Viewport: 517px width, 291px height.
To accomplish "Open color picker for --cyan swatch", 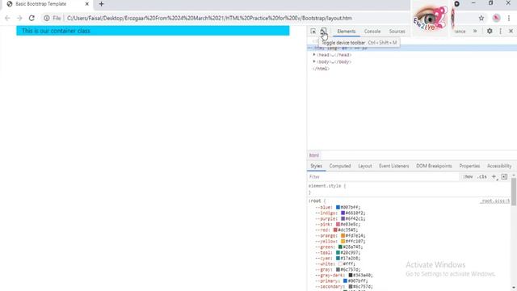I will click(x=338, y=258).
